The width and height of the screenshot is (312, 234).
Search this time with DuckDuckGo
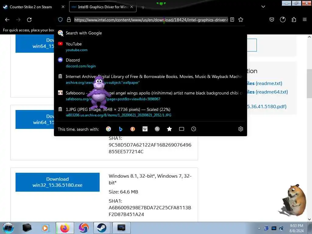tap(133, 129)
